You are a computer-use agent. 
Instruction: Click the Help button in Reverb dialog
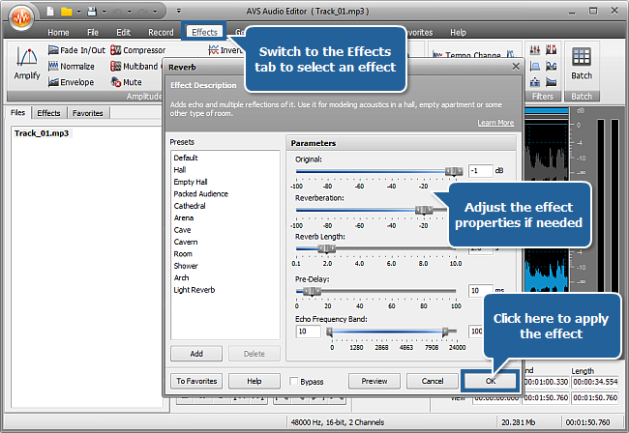[255, 381]
